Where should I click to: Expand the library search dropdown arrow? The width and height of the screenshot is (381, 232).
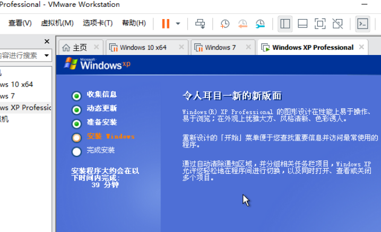coord(47,55)
